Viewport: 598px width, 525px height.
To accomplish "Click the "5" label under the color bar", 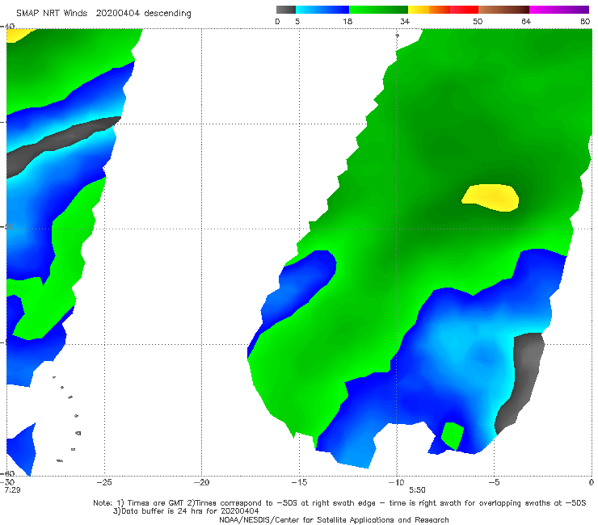I will point(297,21).
